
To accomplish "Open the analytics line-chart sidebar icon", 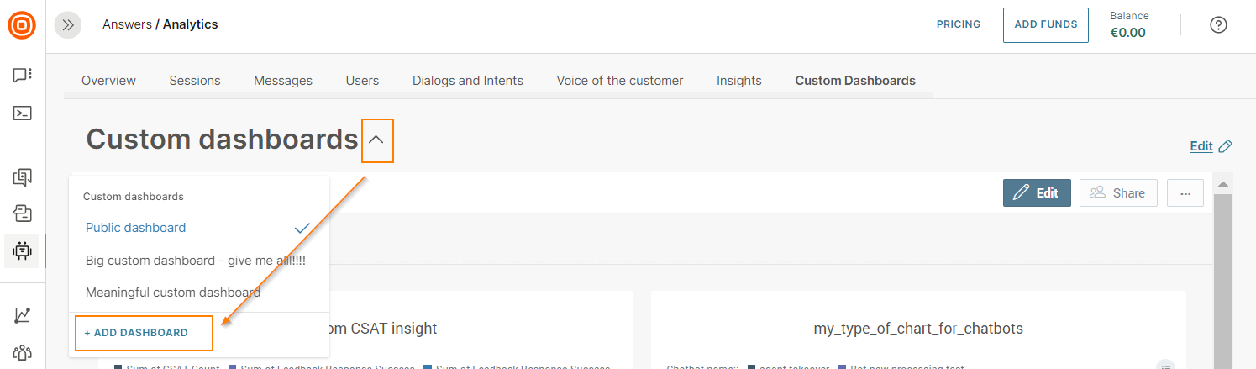I will (22, 315).
